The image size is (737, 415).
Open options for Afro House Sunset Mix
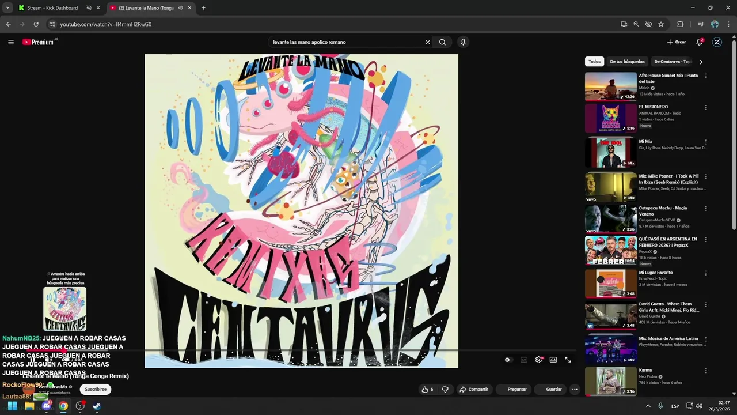coord(706,76)
